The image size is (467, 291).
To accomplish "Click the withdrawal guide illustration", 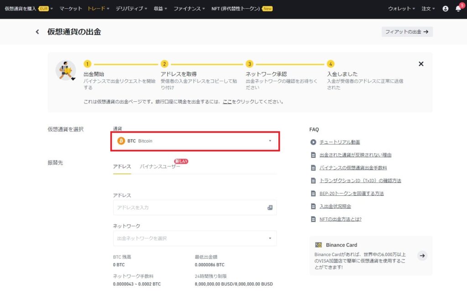I will pos(66,71).
